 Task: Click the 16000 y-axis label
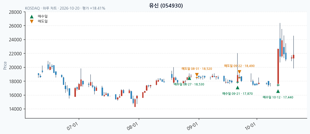coord(15,95)
